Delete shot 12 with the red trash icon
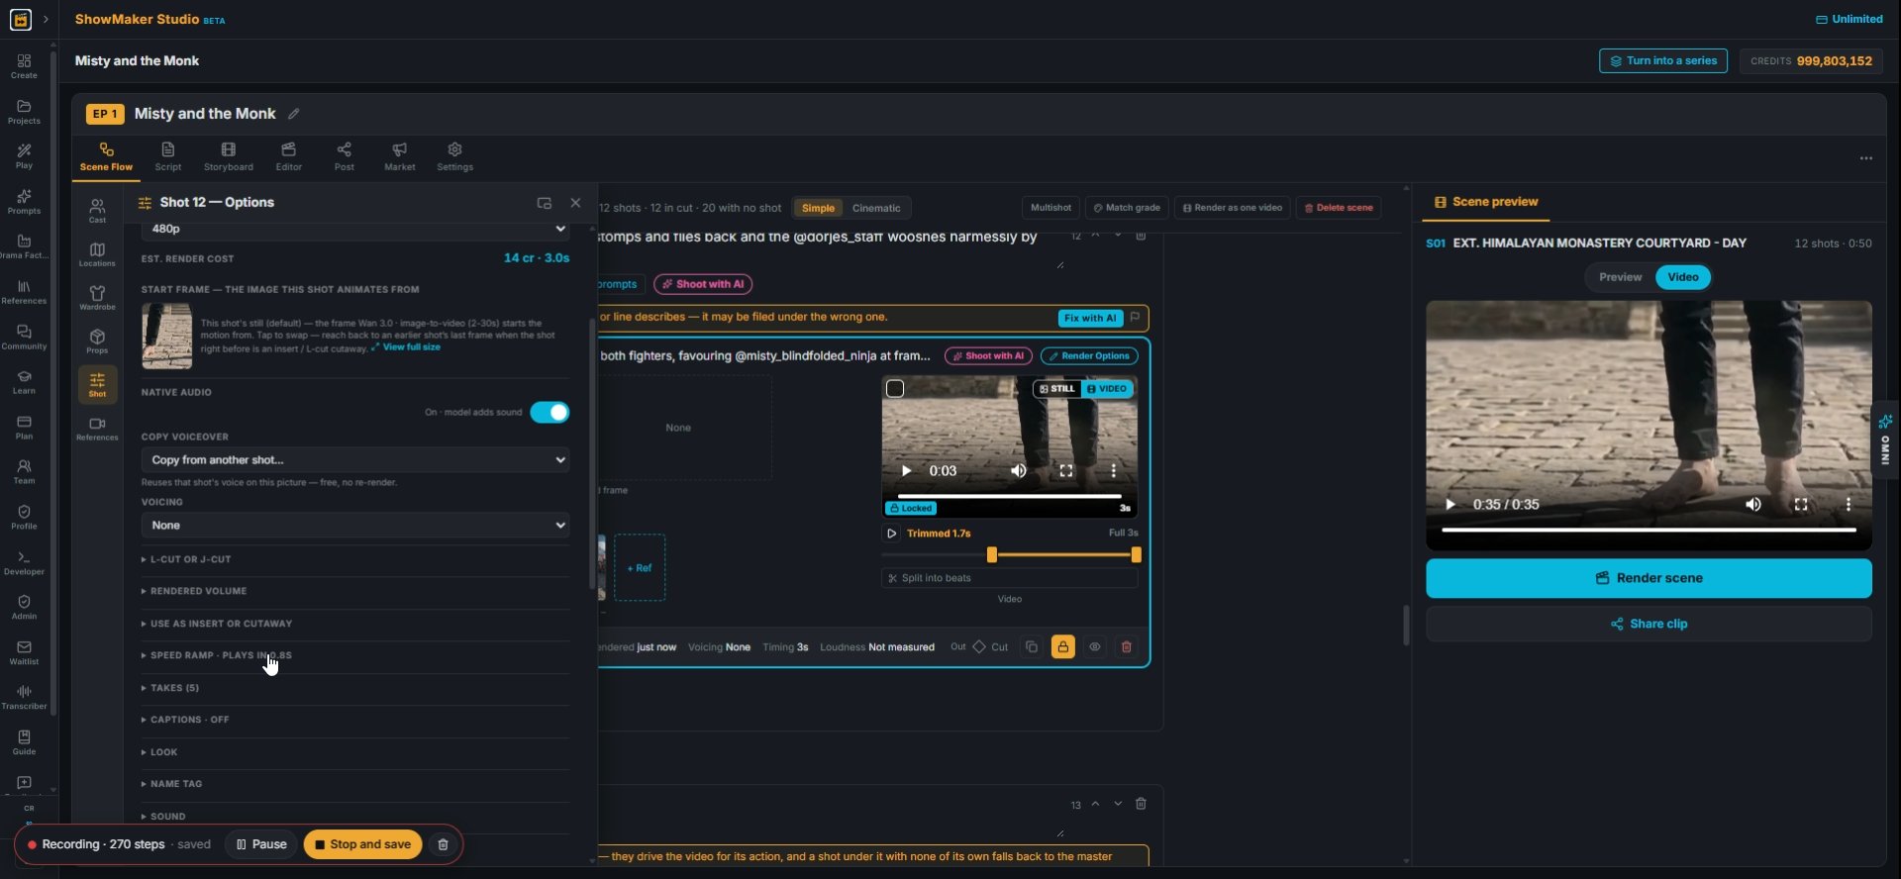Screen dimensions: 1901x879 [x=1126, y=647]
